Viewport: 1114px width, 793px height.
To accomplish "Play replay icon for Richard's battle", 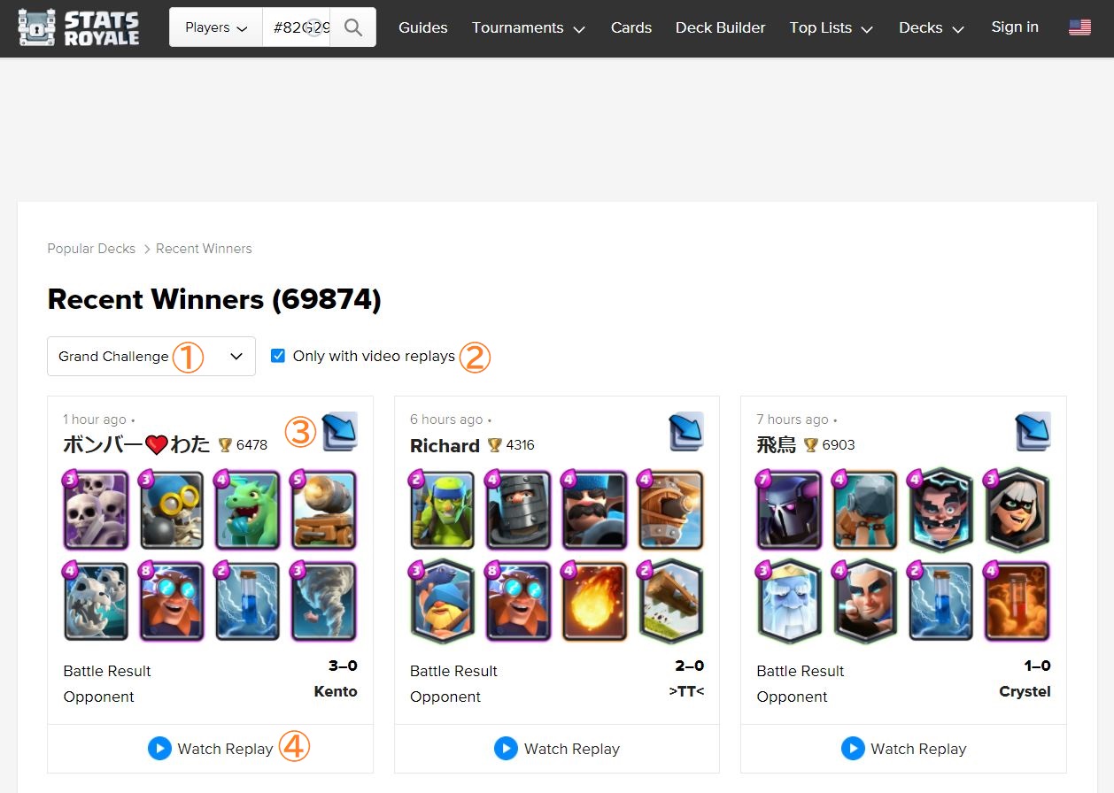I will pos(506,749).
